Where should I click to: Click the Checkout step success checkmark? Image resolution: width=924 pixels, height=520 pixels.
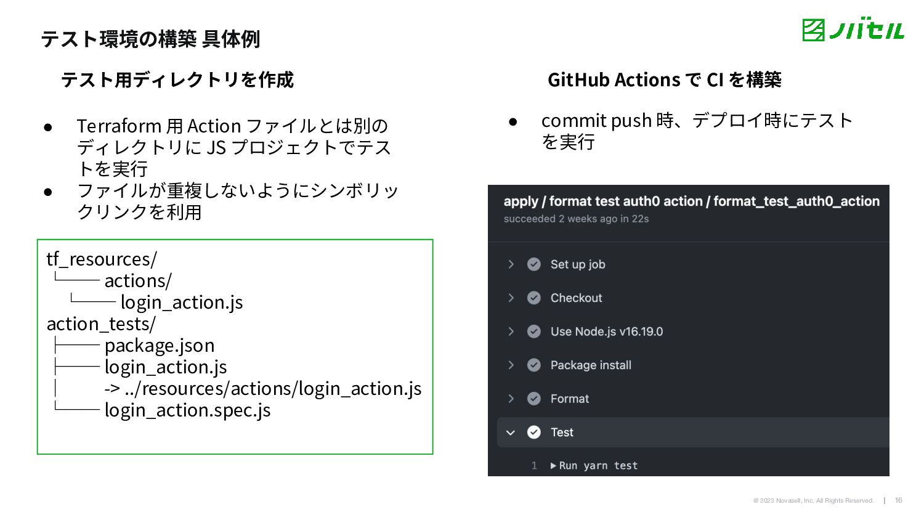point(534,298)
